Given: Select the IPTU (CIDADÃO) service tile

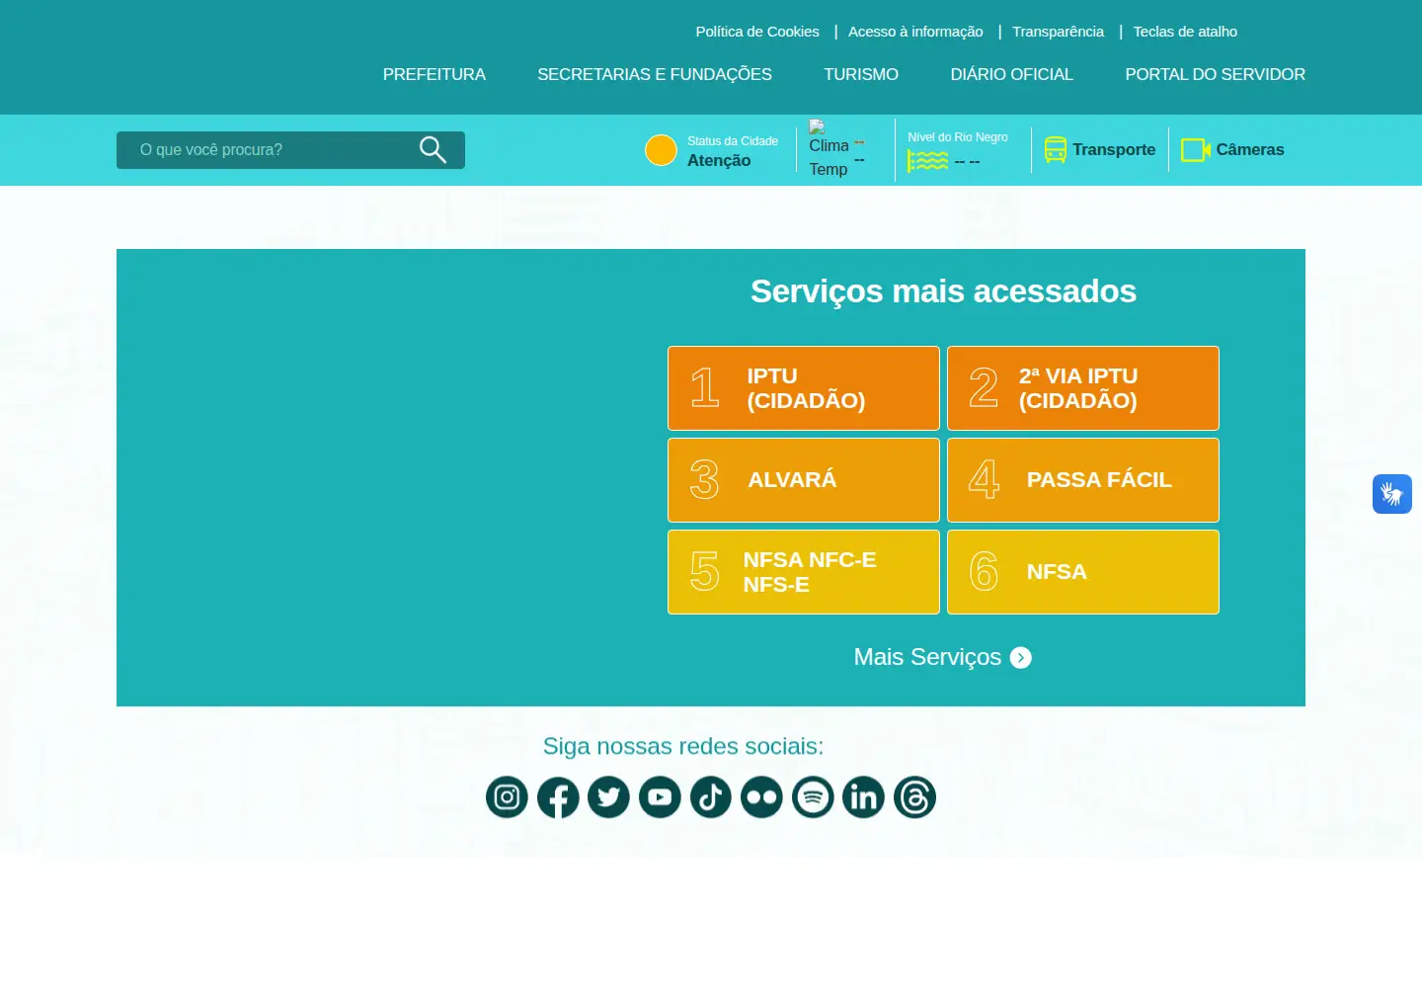Looking at the screenshot, I should [x=804, y=388].
